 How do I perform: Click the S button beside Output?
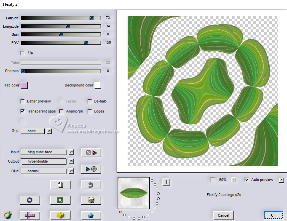point(71,161)
